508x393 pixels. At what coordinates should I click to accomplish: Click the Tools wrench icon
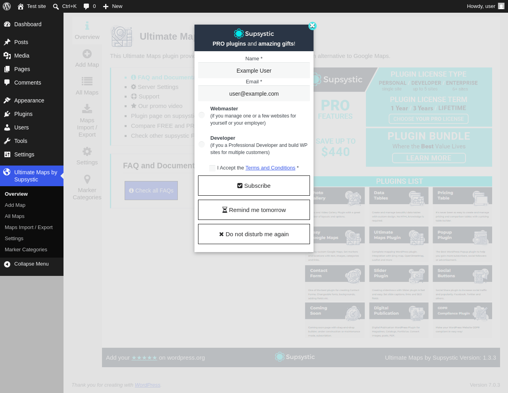(x=7, y=141)
